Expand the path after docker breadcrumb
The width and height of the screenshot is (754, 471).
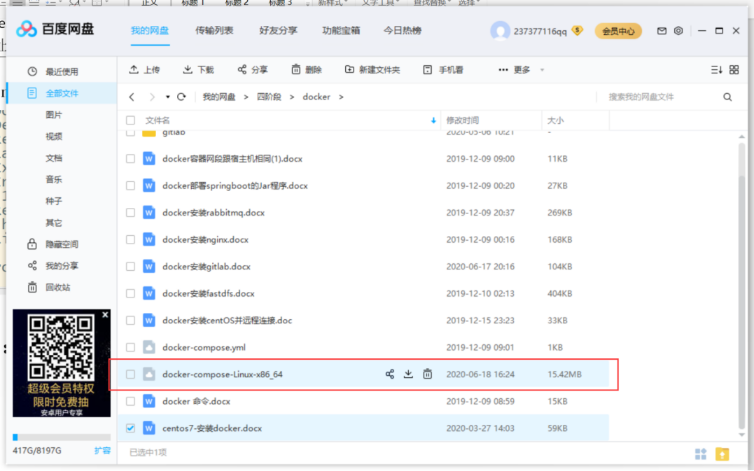point(341,97)
